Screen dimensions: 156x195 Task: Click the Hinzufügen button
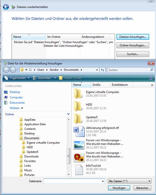coord(119,188)
